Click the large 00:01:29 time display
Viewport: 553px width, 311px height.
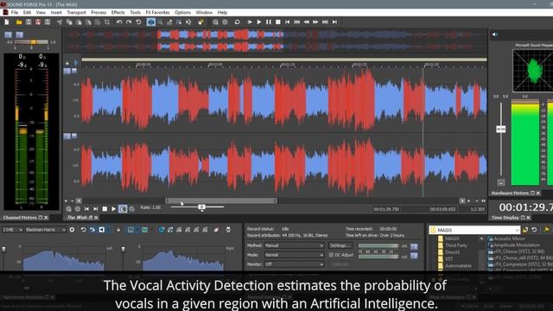(x=525, y=207)
